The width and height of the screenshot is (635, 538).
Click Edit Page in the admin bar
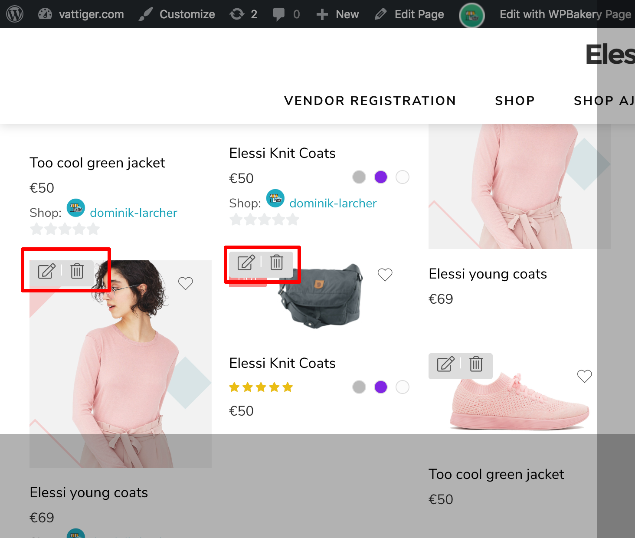click(409, 14)
